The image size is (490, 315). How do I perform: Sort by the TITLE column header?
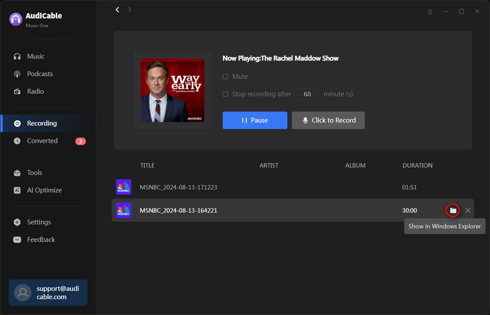pyautogui.click(x=147, y=165)
